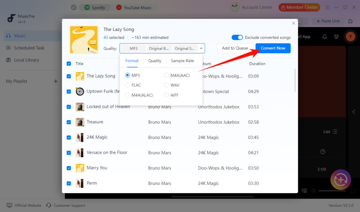Switch to the Format tab

pos(132,61)
